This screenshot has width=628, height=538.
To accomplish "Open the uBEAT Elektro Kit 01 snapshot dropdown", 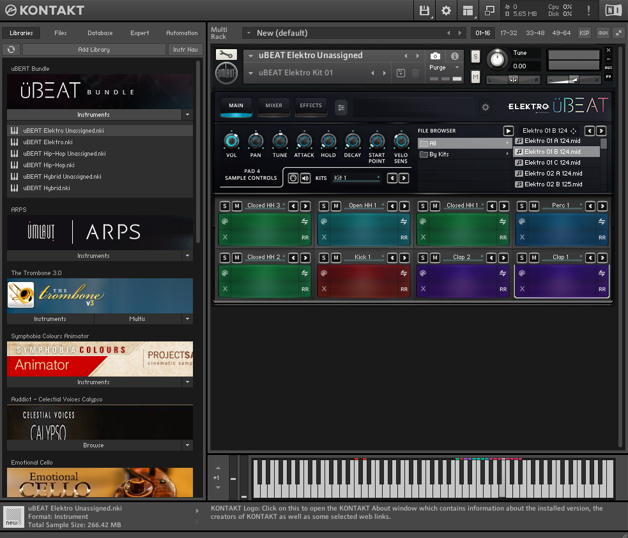I will (250, 73).
